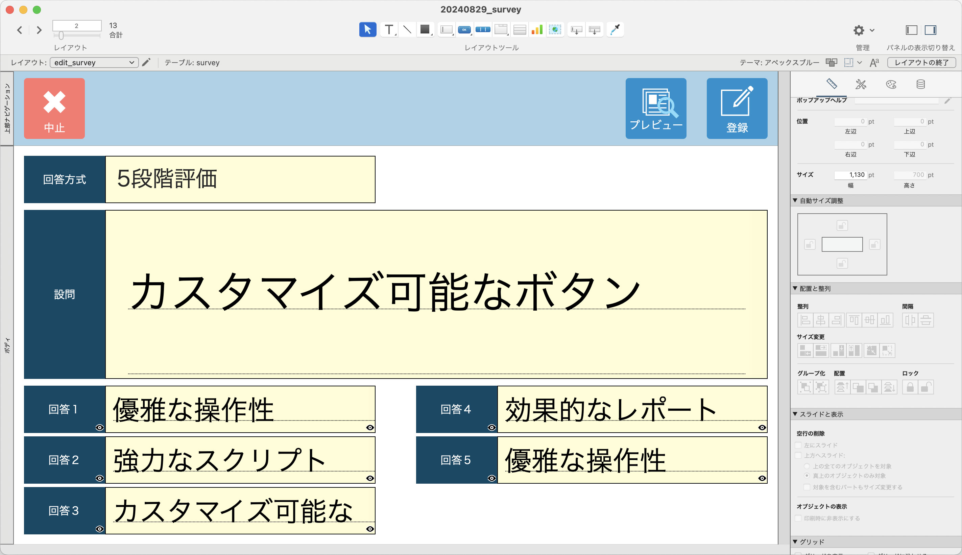Select the ボディ part label

pyautogui.click(x=7, y=345)
